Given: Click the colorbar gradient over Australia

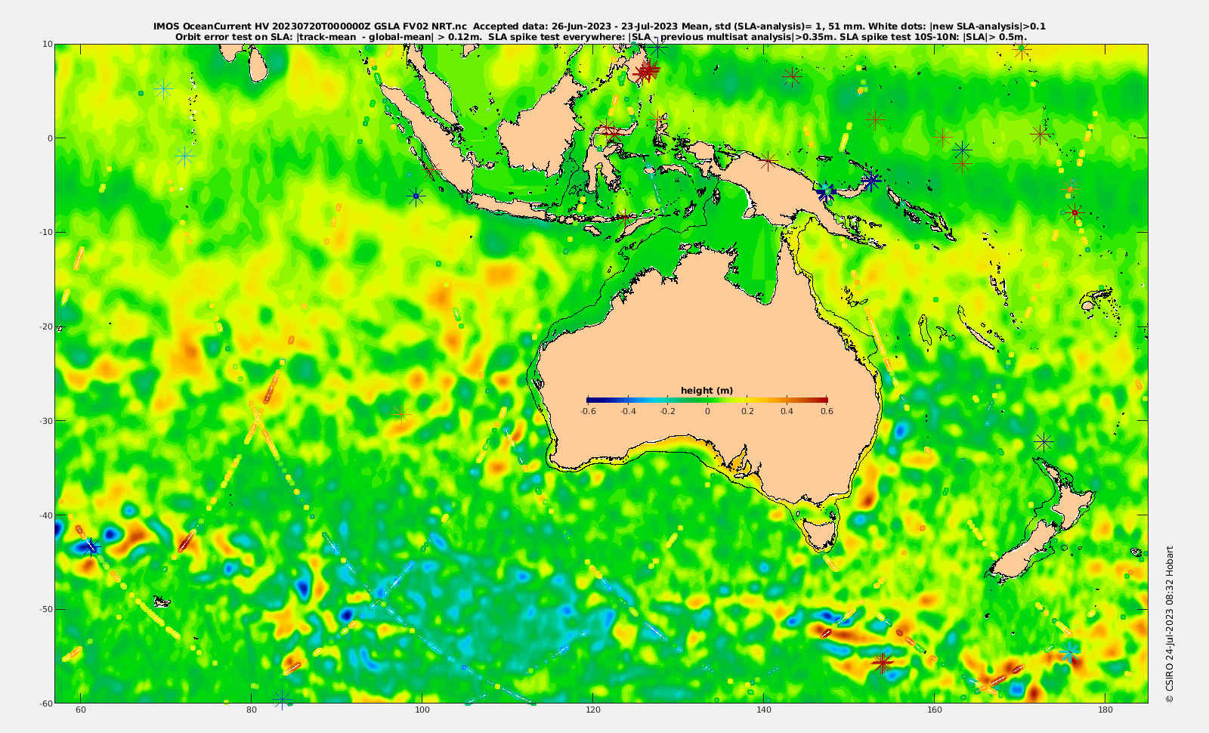Looking at the screenshot, I should click(707, 400).
